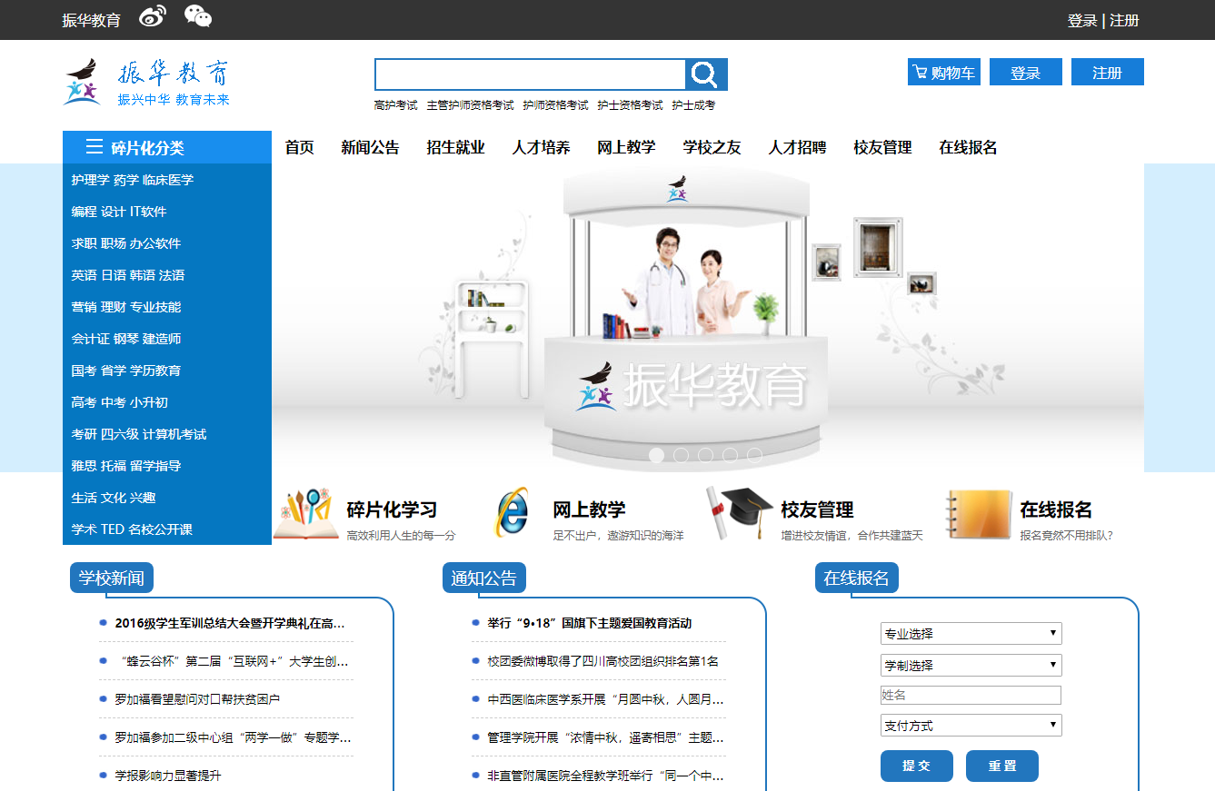Open category 会计证 钢琴 建造师
The height and width of the screenshot is (791, 1215).
point(167,339)
